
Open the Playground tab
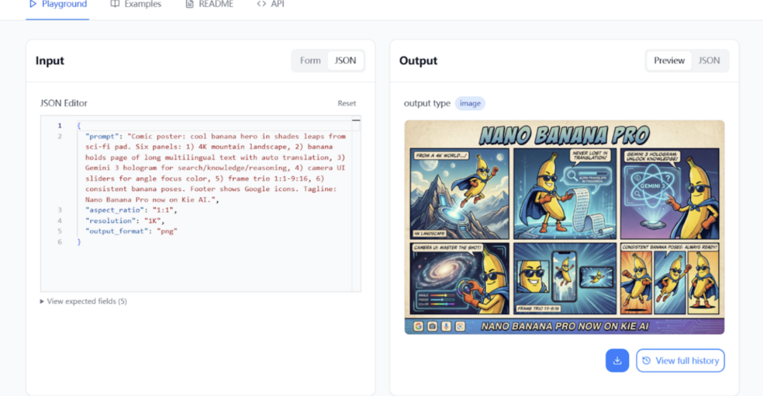tap(58, 4)
